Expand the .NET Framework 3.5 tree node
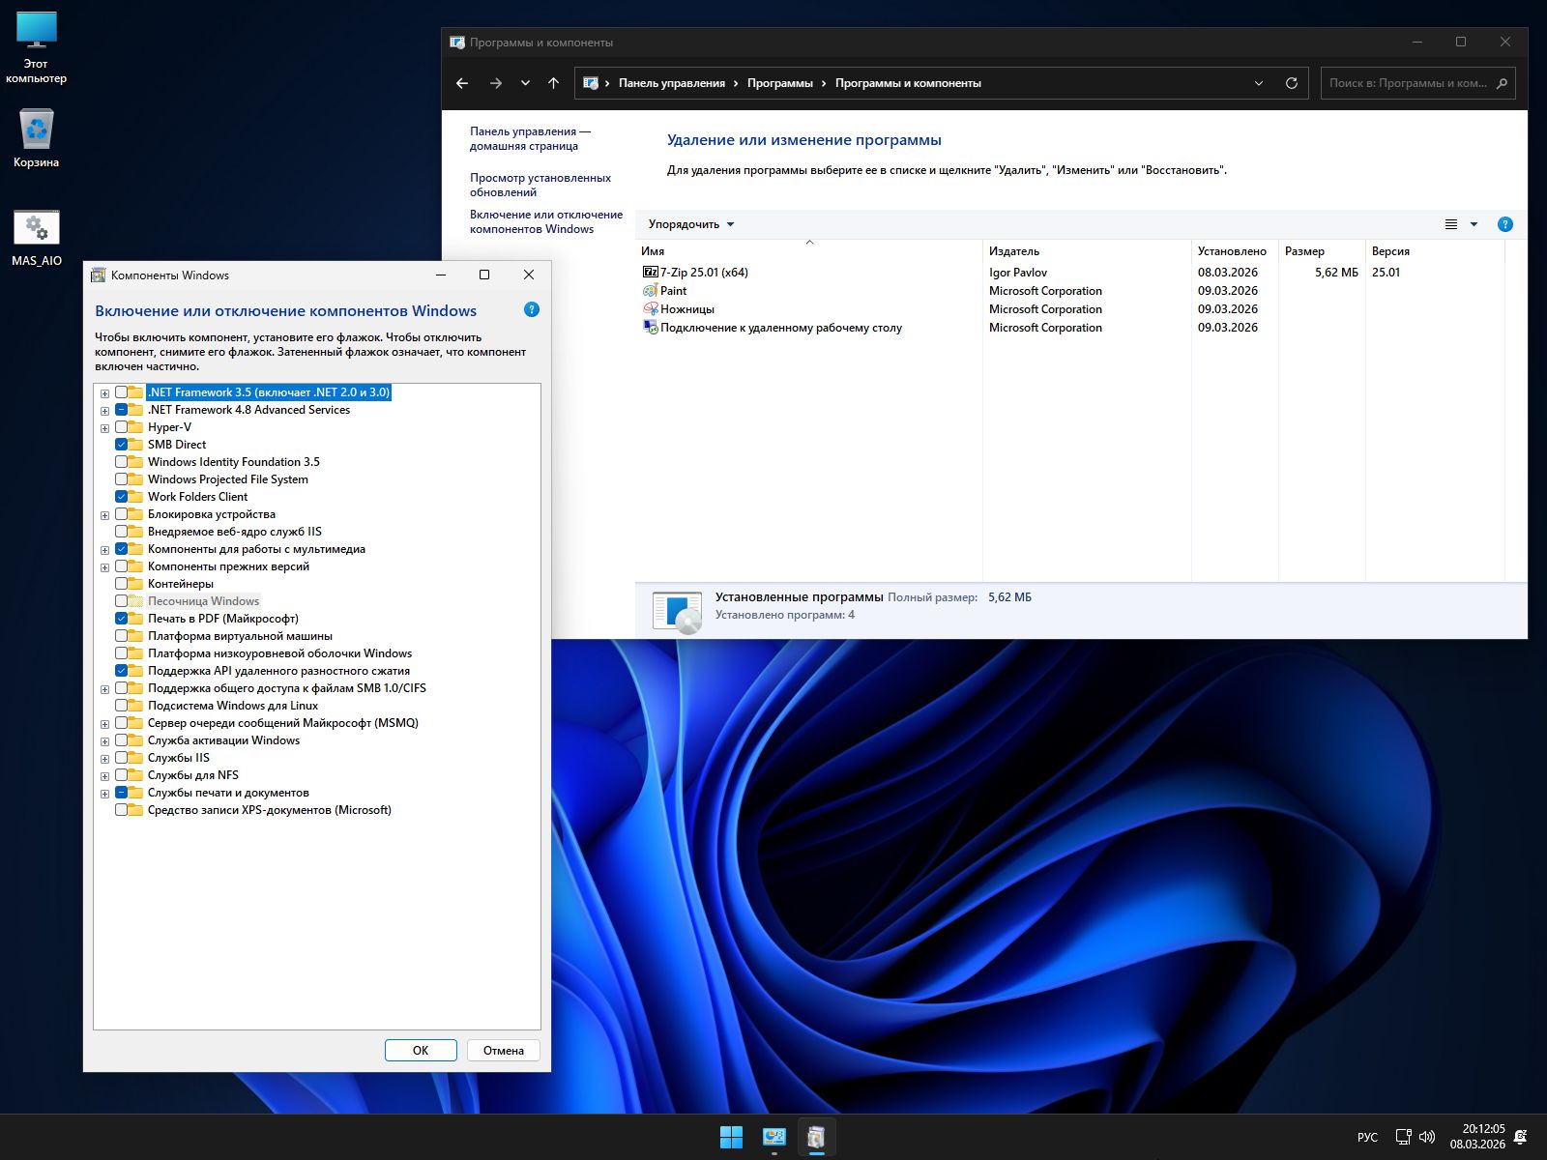The height and width of the screenshot is (1160, 1547). pos(104,393)
